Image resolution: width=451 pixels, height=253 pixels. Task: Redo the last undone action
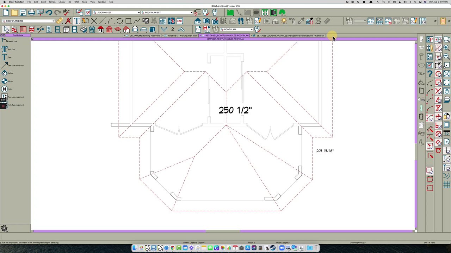(x=57, y=13)
